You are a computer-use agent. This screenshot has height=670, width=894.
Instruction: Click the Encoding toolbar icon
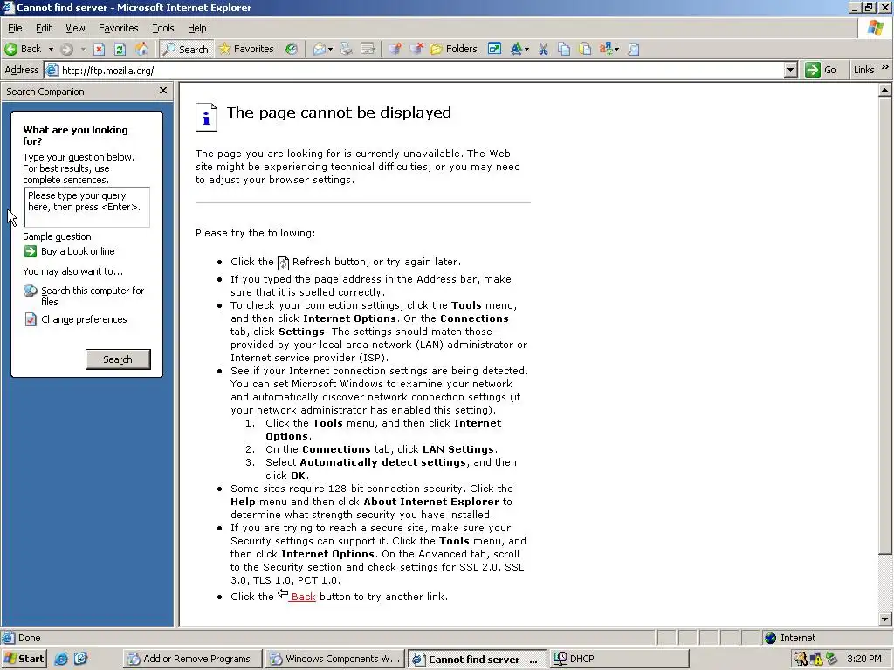point(606,50)
